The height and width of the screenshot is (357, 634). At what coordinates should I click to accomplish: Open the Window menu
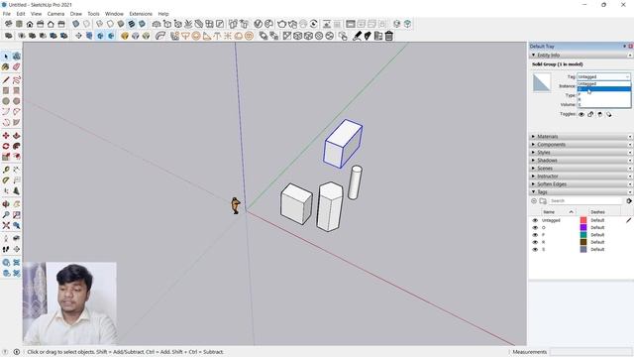115,14
